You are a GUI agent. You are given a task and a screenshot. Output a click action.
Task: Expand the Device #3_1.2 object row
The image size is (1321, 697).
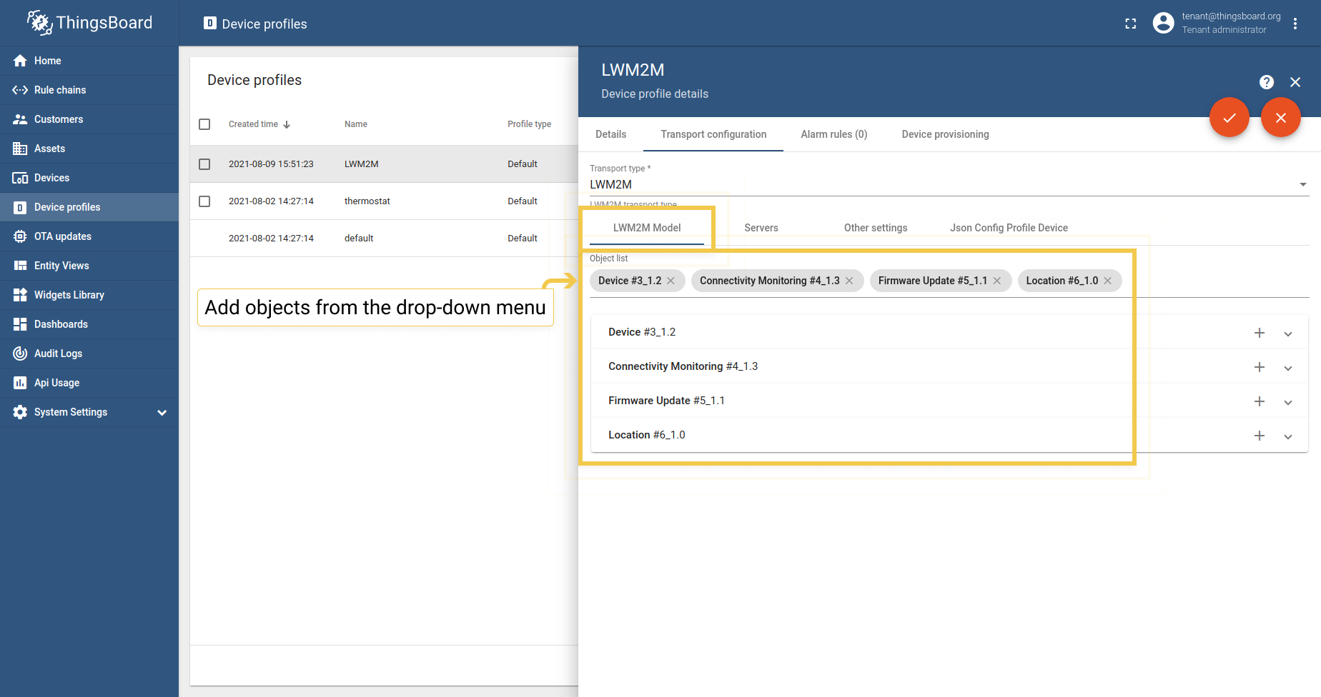[1288, 334]
